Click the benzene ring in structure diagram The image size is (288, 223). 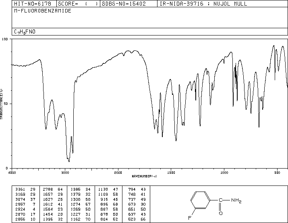tap(200, 200)
